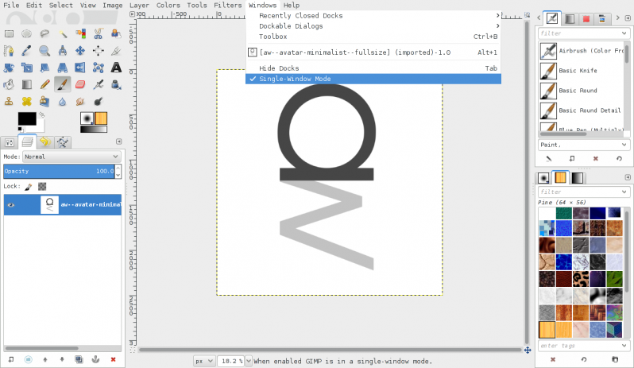Open the layer Mode dropdown
This screenshot has height=368, width=634.
coord(72,157)
